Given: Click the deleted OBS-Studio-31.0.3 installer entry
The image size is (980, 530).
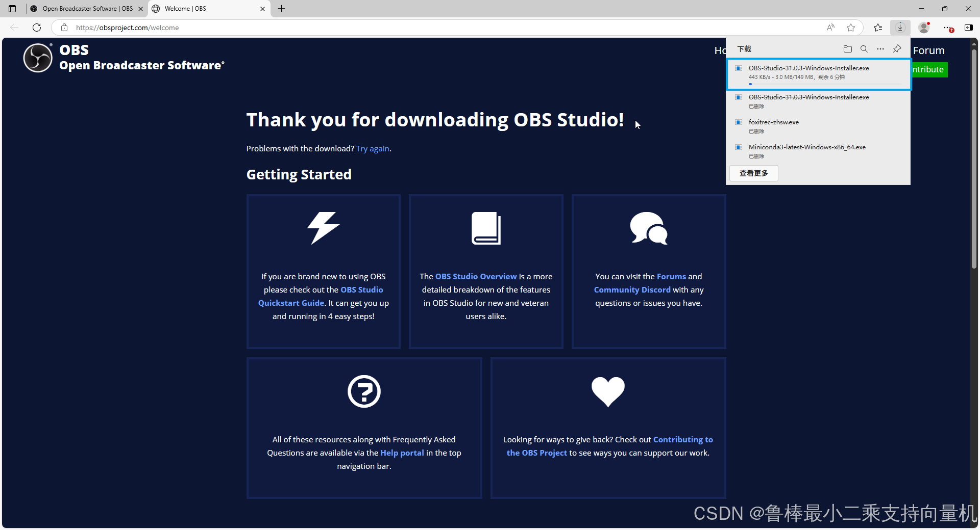Looking at the screenshot, I should coord(818,101).
